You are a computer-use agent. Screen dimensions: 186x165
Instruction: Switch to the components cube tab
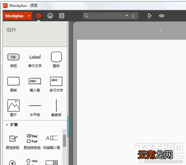click(38, 16)
